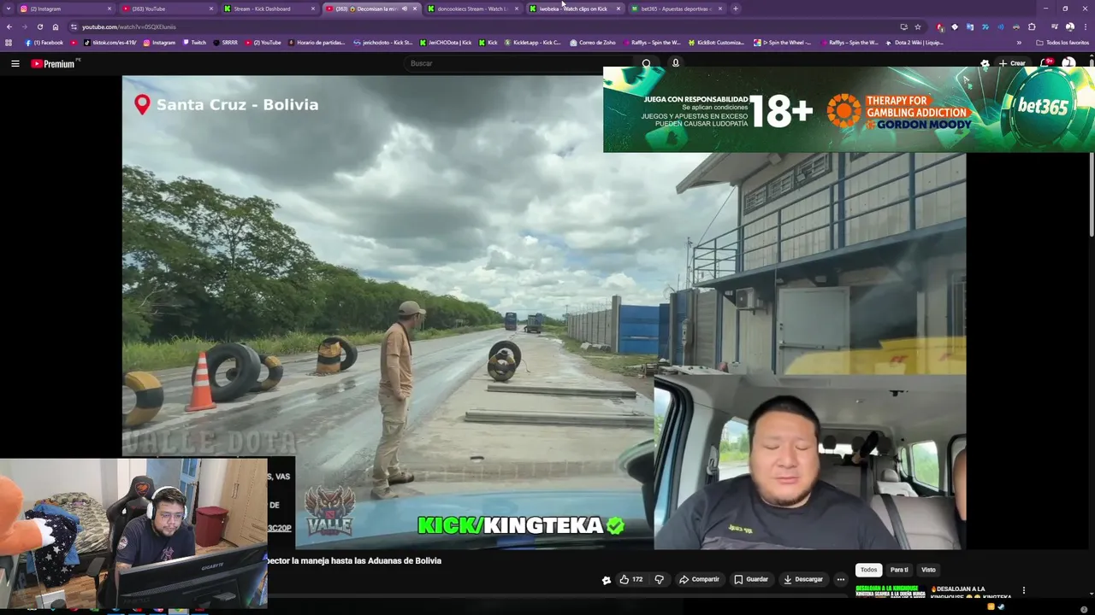1095x615 pixels.
Task: Download video with Descargar button
Action: [x=803, y=579]
